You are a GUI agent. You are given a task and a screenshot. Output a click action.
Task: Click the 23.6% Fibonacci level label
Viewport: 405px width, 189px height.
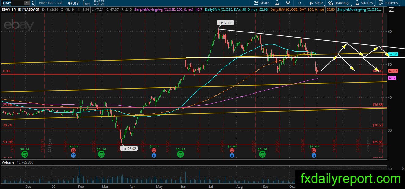pos(8,105)
